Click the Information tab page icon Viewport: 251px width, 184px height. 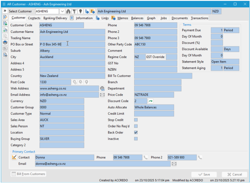(x=72, y=18)
